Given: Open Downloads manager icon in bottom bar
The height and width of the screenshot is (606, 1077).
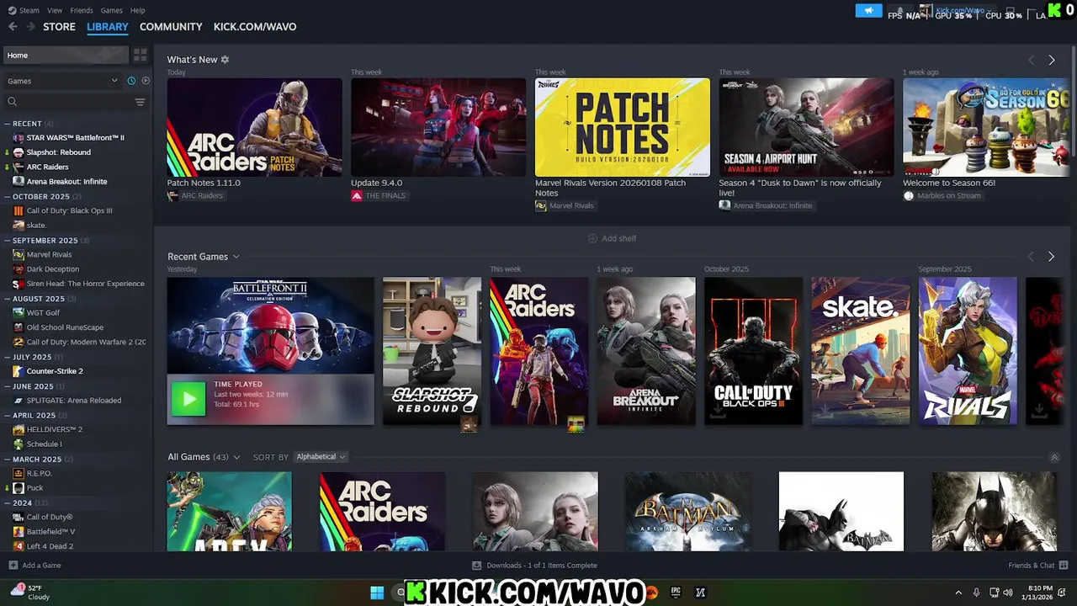Looking at the screenshot, I should 477,566.
